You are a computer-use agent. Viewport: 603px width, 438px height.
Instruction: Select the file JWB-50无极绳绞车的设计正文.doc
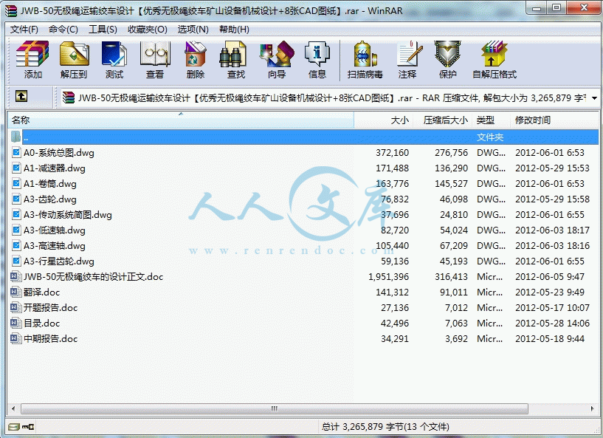tap(94, 277)
